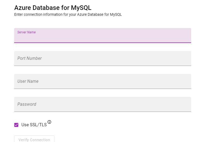Image resolution: width=205 pixels, height=142 pixels.
Task: Click the purple Server Name floating label
Action: [26, 32]
